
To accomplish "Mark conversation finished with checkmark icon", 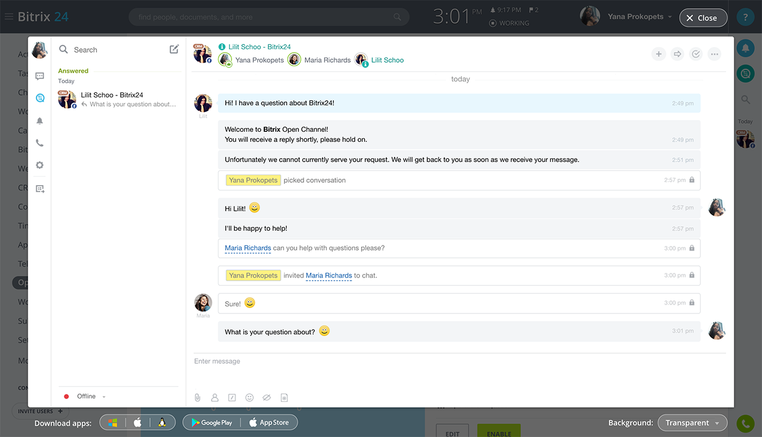I will pos(696,54).
